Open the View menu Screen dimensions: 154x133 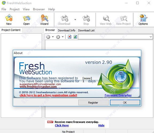26,9
